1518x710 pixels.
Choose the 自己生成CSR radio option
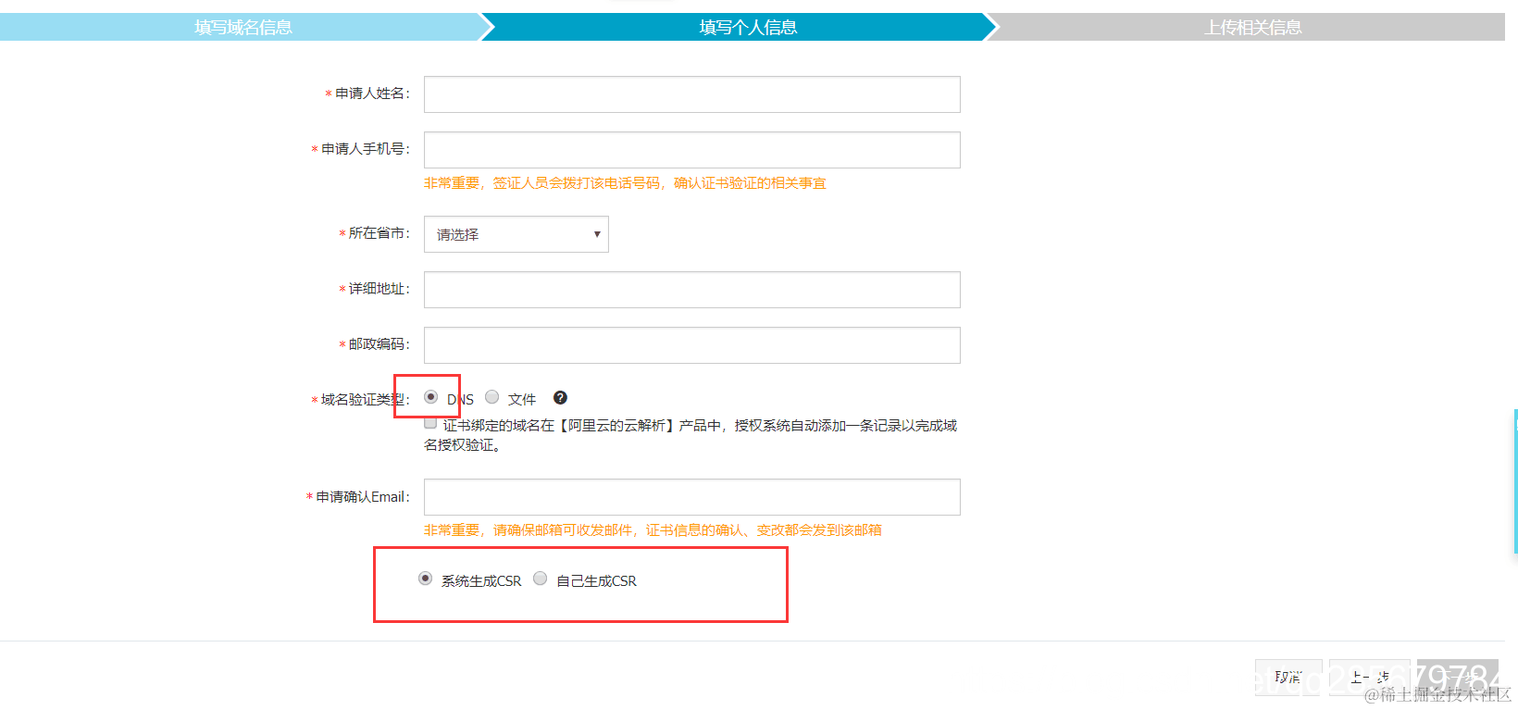[541, 579]
